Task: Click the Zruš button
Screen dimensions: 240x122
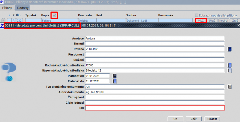Action: point(235,20)
